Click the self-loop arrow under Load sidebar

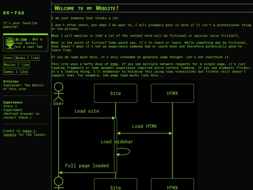tap(123, 152)
